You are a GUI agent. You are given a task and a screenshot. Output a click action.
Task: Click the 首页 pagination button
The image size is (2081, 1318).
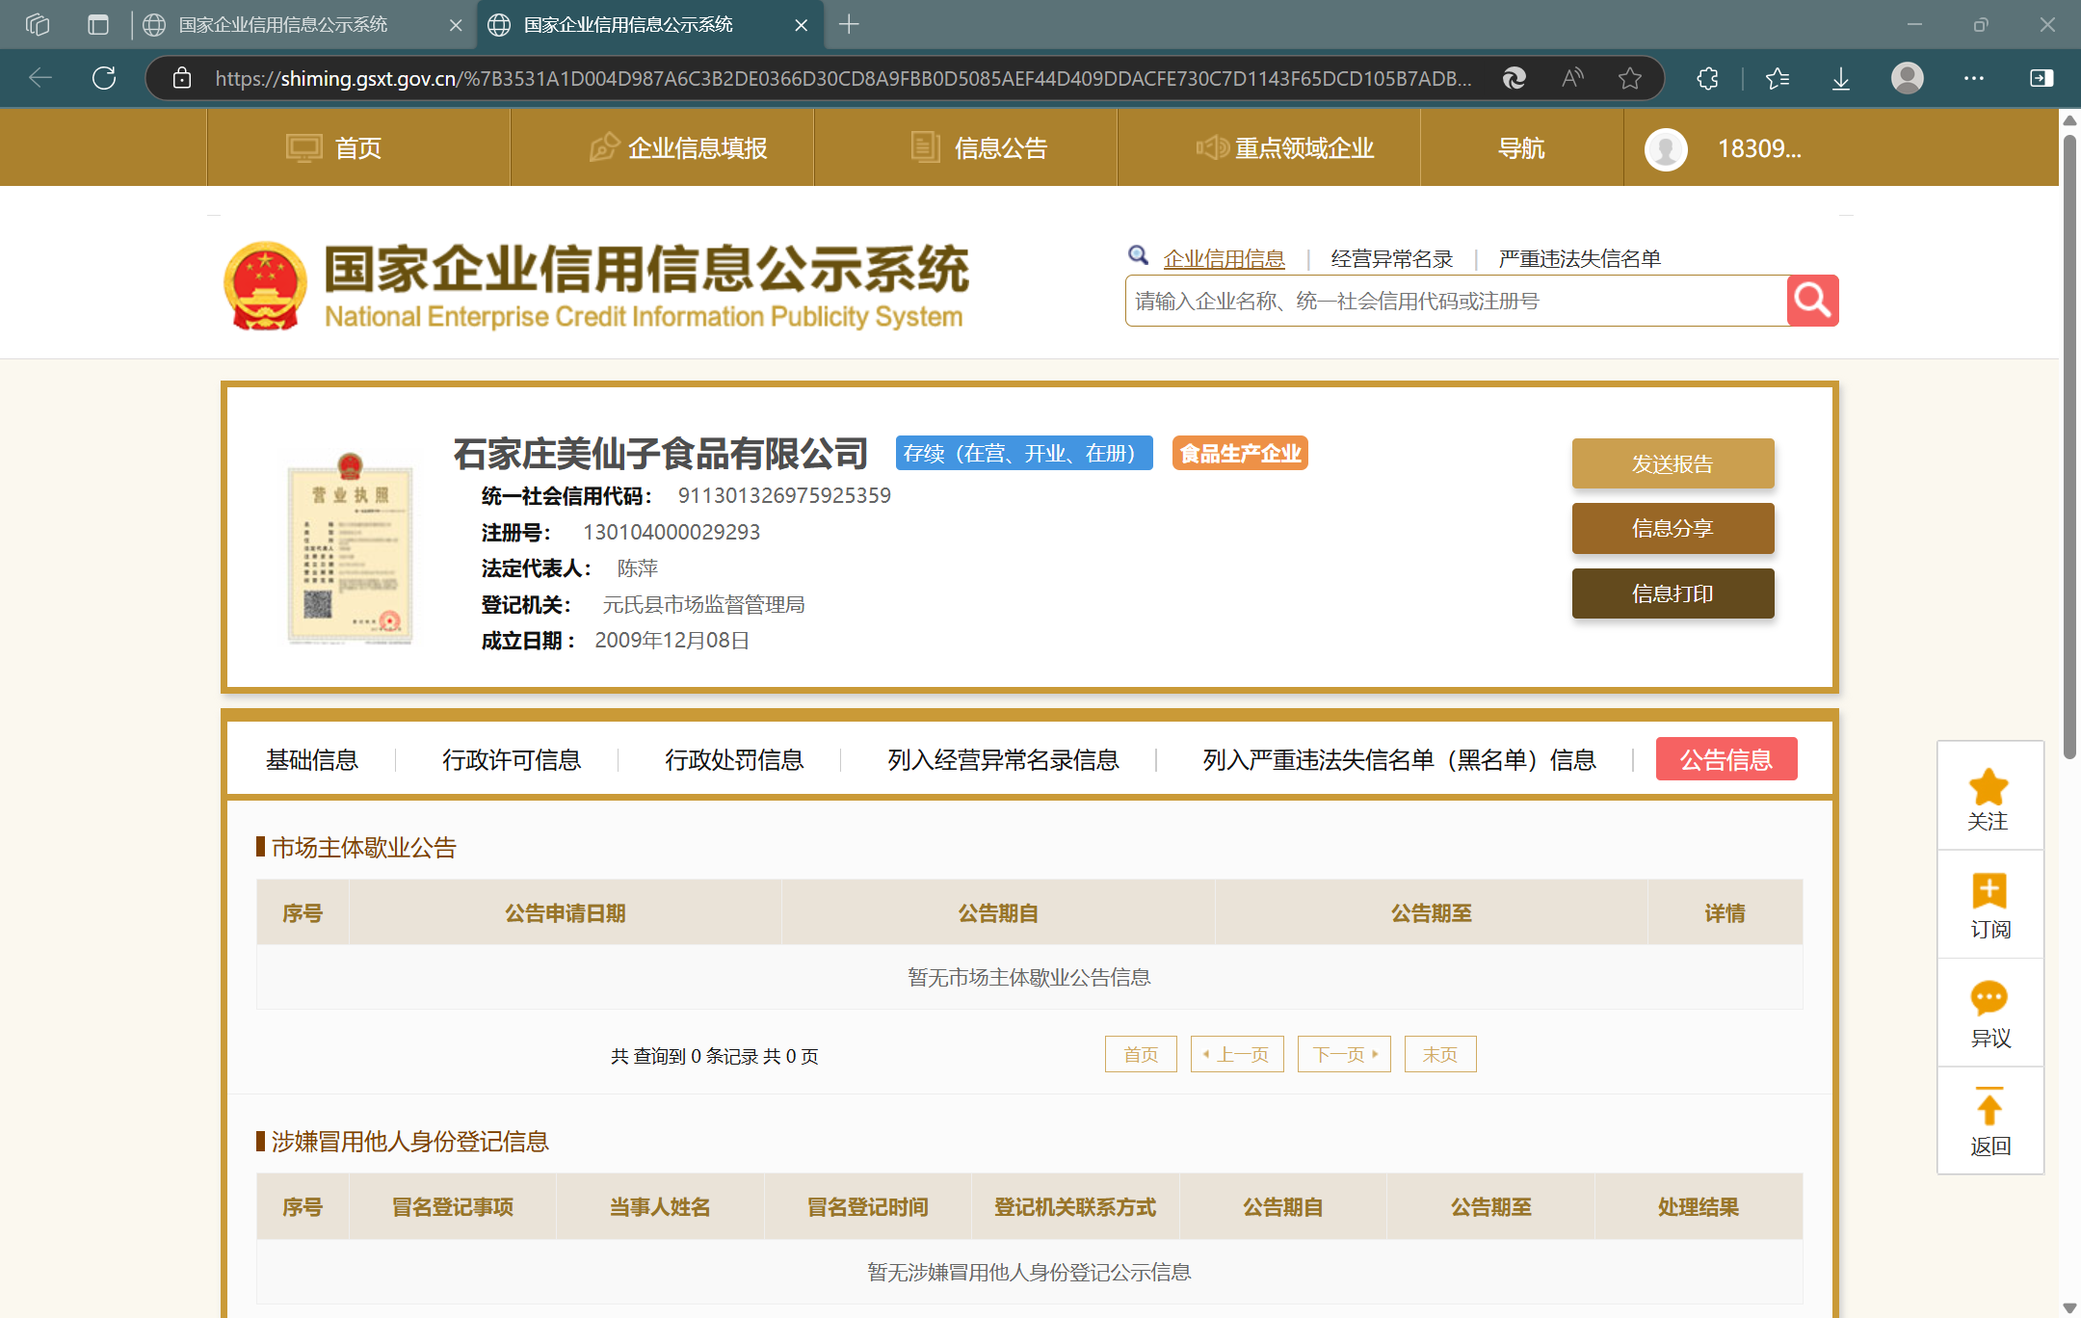coord(1141,1054)
